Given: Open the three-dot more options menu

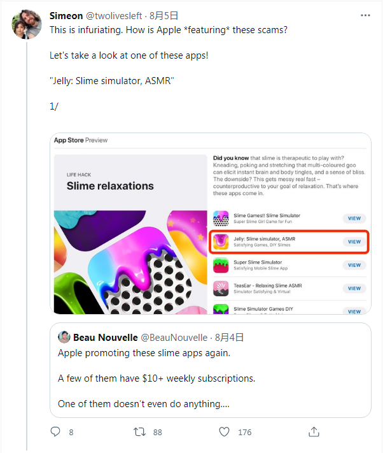Looking at the screenshot, I should click(x=365, y=15).
